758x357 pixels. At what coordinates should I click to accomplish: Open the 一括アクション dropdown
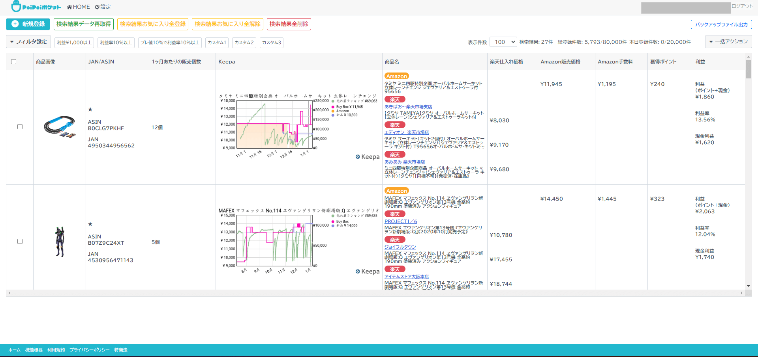point(728,42)
